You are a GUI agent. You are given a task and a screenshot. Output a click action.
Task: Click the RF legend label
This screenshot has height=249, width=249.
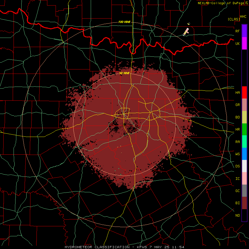point(237,31)
